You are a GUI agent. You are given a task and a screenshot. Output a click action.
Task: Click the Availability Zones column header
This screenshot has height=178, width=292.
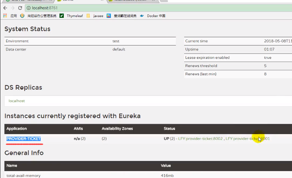[117, 129]
